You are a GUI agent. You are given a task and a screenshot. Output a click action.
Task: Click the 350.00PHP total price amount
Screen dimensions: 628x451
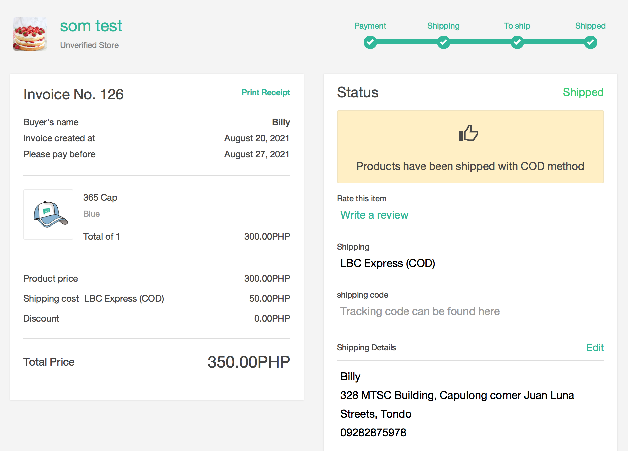tap(249, 362)
